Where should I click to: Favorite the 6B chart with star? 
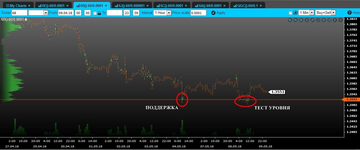tap(26, 20)
